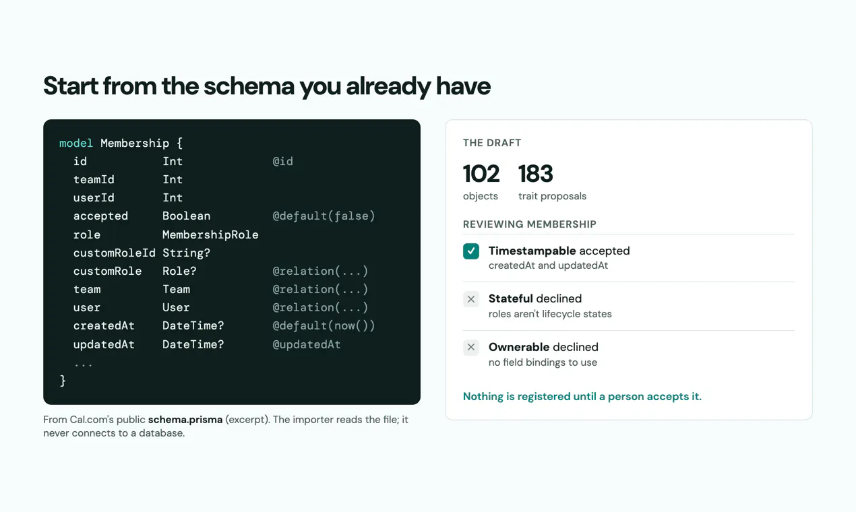The width and height of the screenshot is (856, 512).
Task: Select the Ownerable trait label
Action: [519, 347]
